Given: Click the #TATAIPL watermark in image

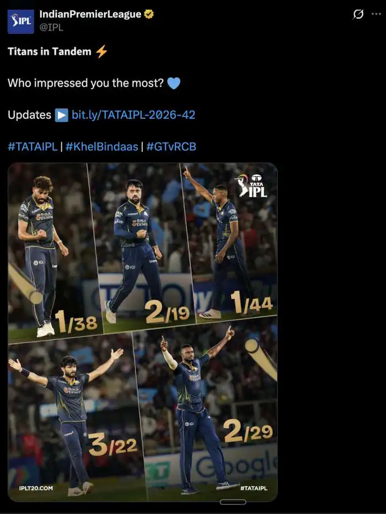Looking at the screenshot, I should coord(254,488).
